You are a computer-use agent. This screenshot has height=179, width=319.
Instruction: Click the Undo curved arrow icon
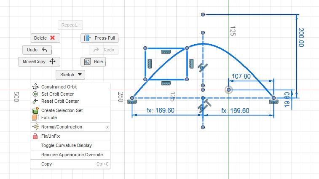click(44, 50)
